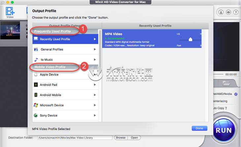Select the loaded video thumbnail

pos(10,30)
